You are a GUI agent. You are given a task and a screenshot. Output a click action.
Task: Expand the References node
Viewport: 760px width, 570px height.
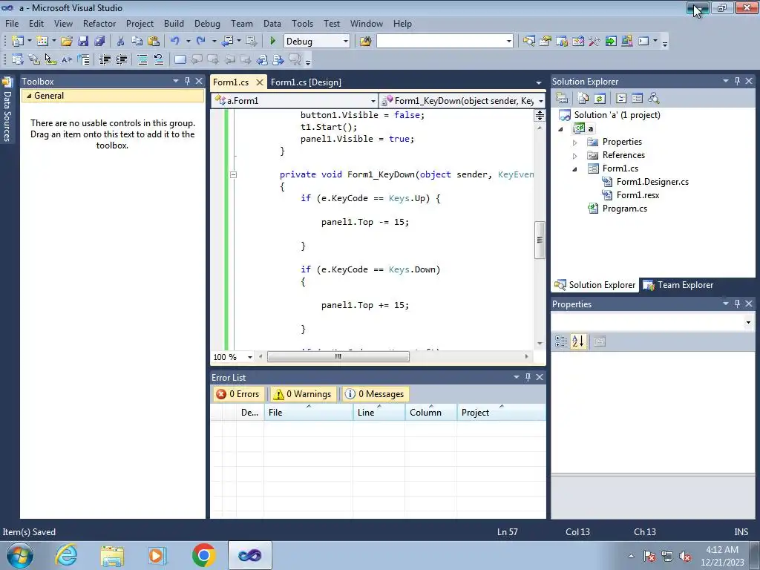[575, 156]
